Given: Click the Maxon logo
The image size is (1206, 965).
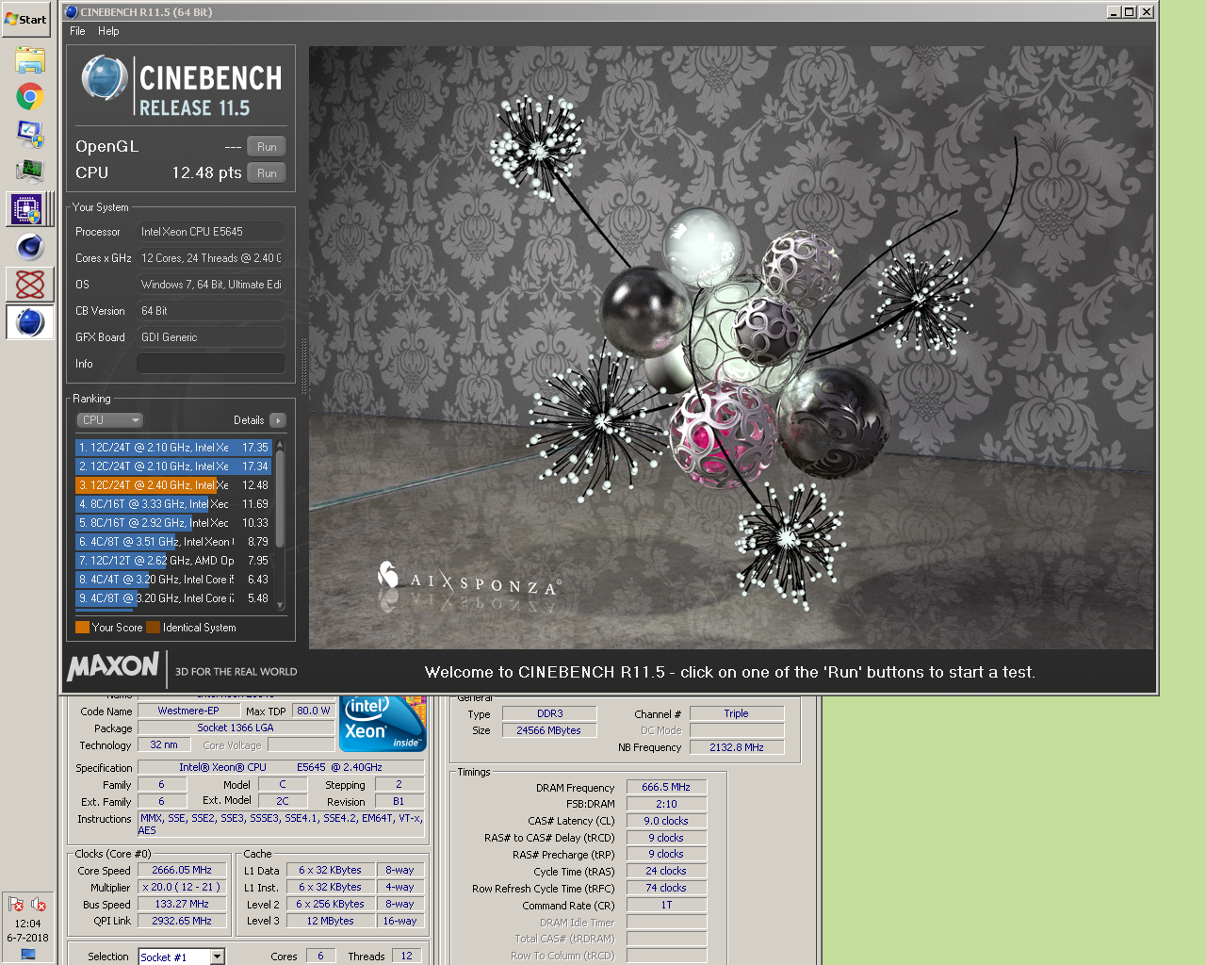Looking at the screenshot, I should tap(113, 666).
